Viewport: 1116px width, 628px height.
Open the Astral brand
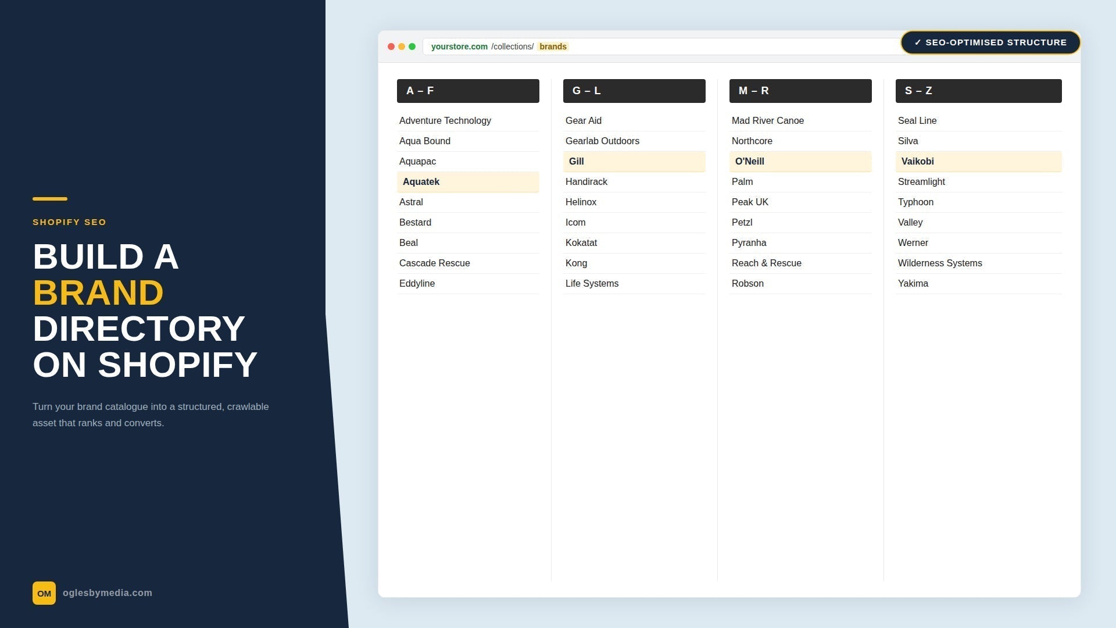[x=468, y=202]
